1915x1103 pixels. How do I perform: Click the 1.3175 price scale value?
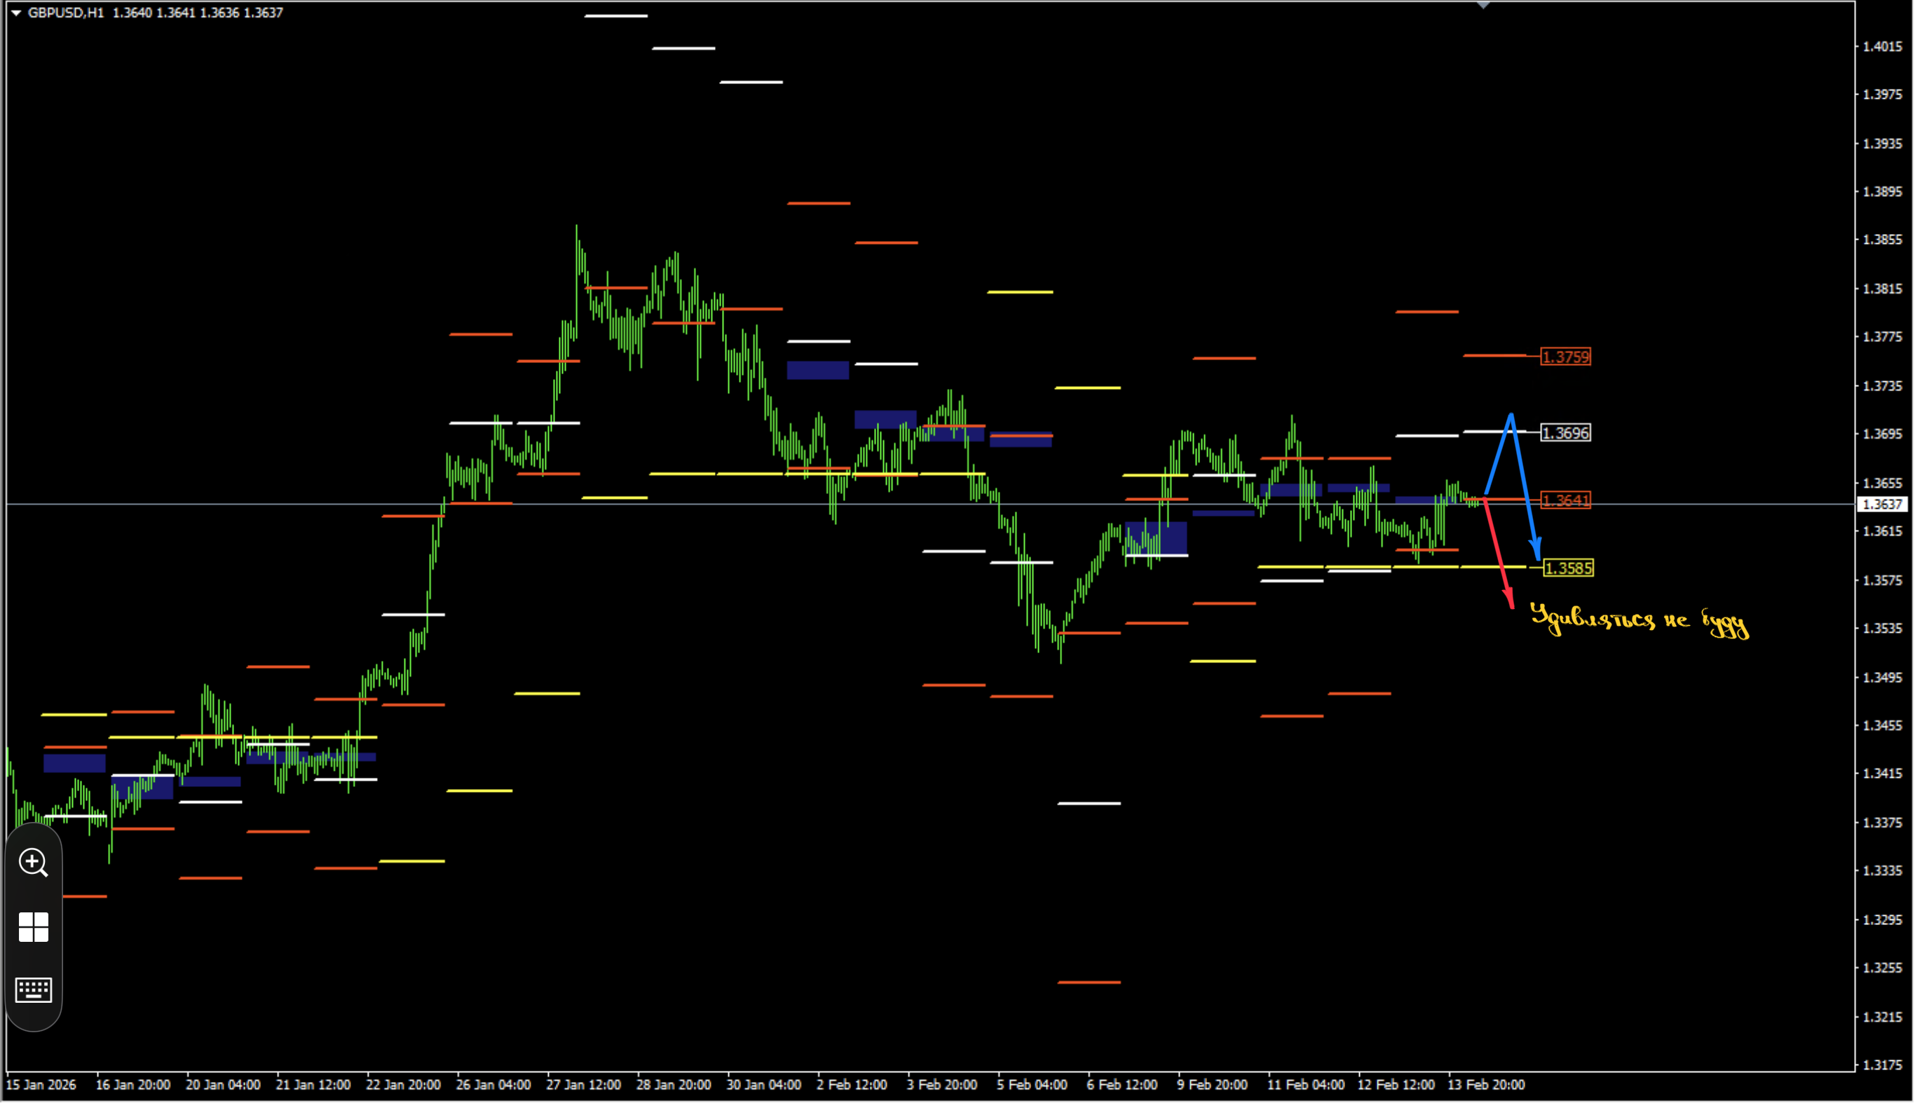[1883, 1065]
